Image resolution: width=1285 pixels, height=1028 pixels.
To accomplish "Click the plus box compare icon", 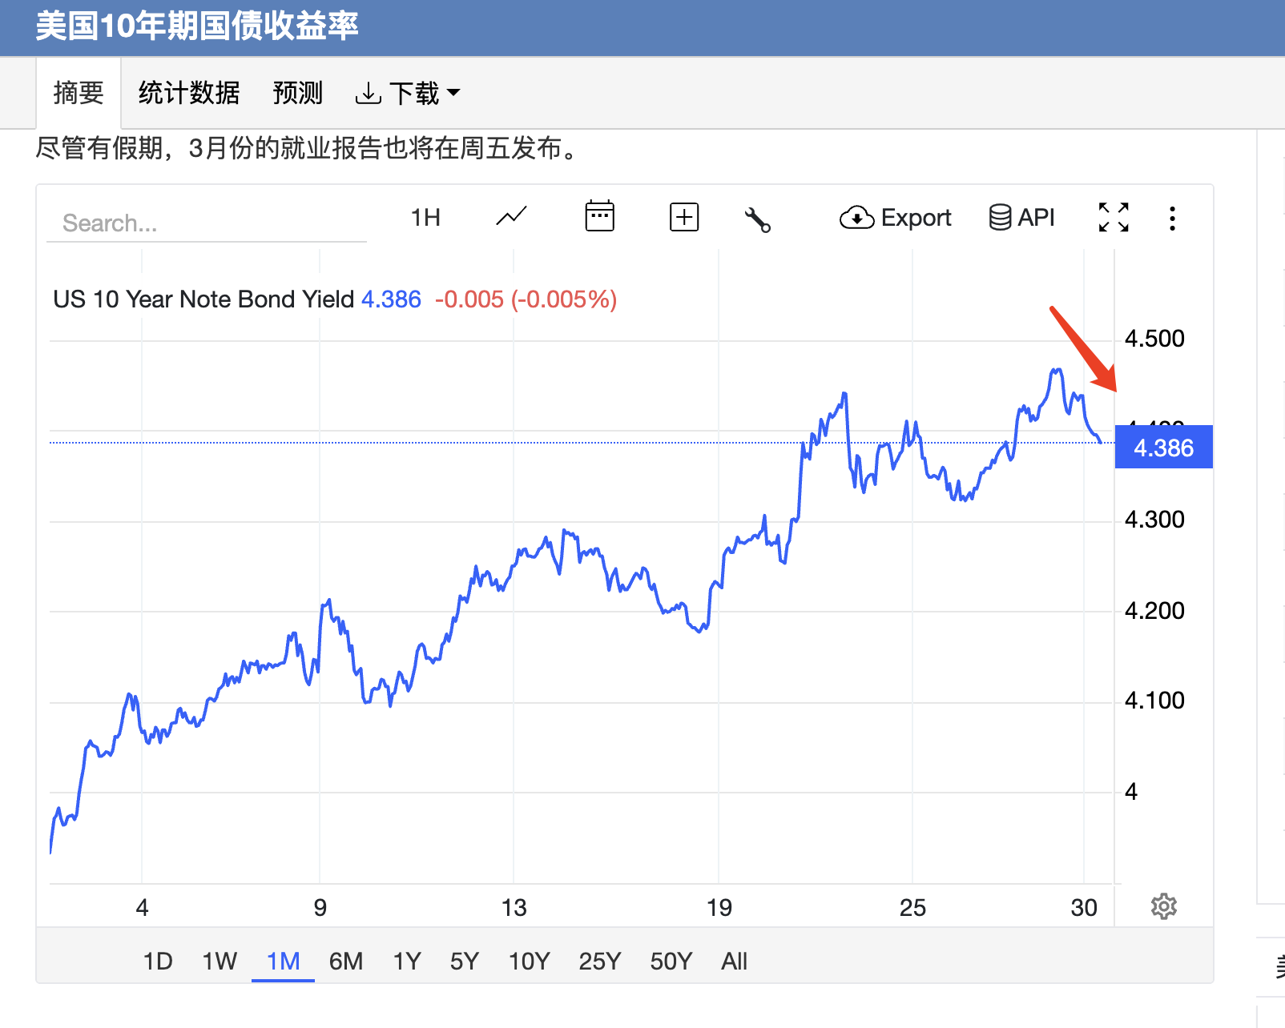I will click(x=683, y=217).
